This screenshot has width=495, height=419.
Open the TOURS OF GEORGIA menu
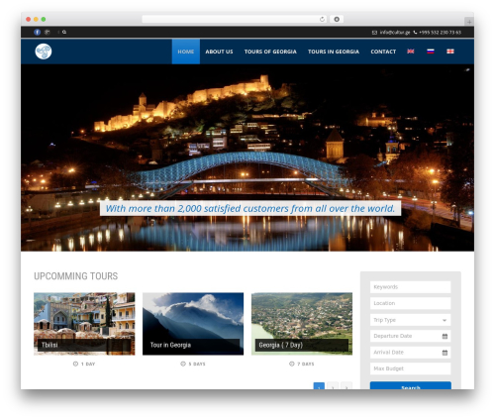click(x=270, y=52)
